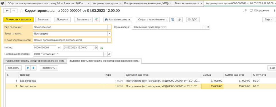Select Задолженность поставщику (кредиторская задолженность) tab
This screenshot has width=276, height=107.
coord(104,61)
